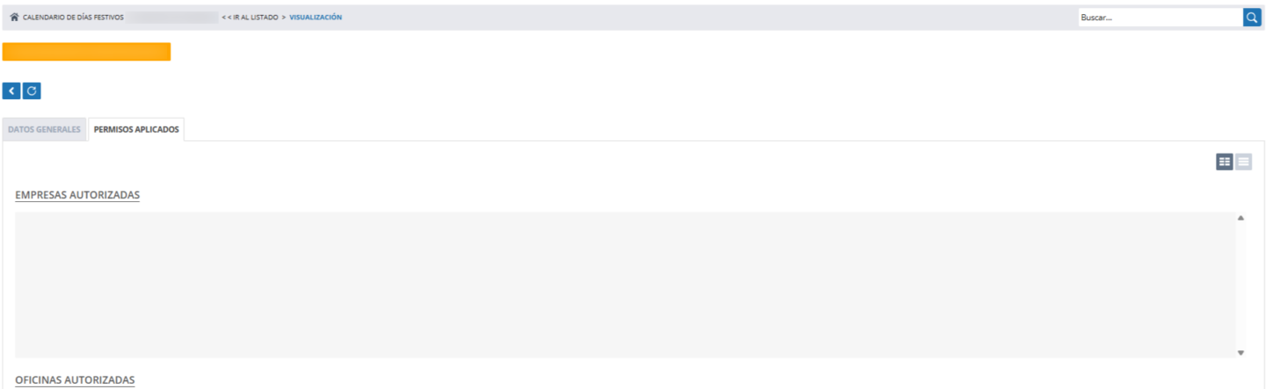The image size is (1266, 389).
Task: Click the greyed-out breadcrumb name field
Action: point(172,18)
